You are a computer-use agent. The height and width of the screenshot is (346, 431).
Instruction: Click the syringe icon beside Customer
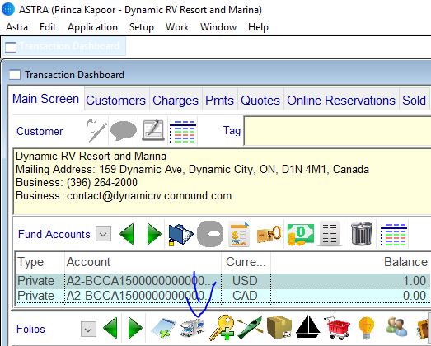coord(96,131)
